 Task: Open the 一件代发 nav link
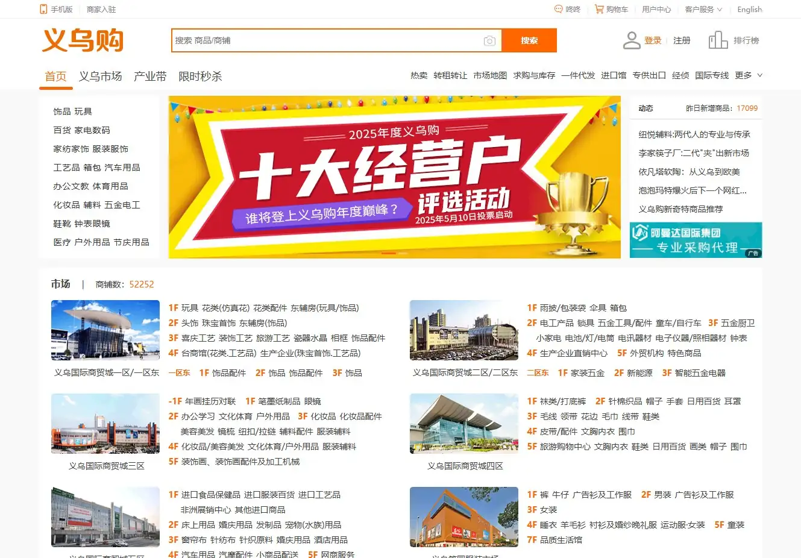(578, 75)
